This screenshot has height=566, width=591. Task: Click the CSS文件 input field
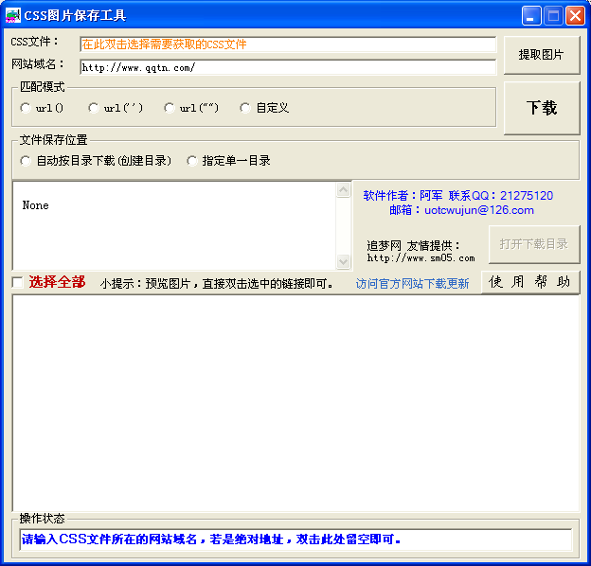(288, 44)
